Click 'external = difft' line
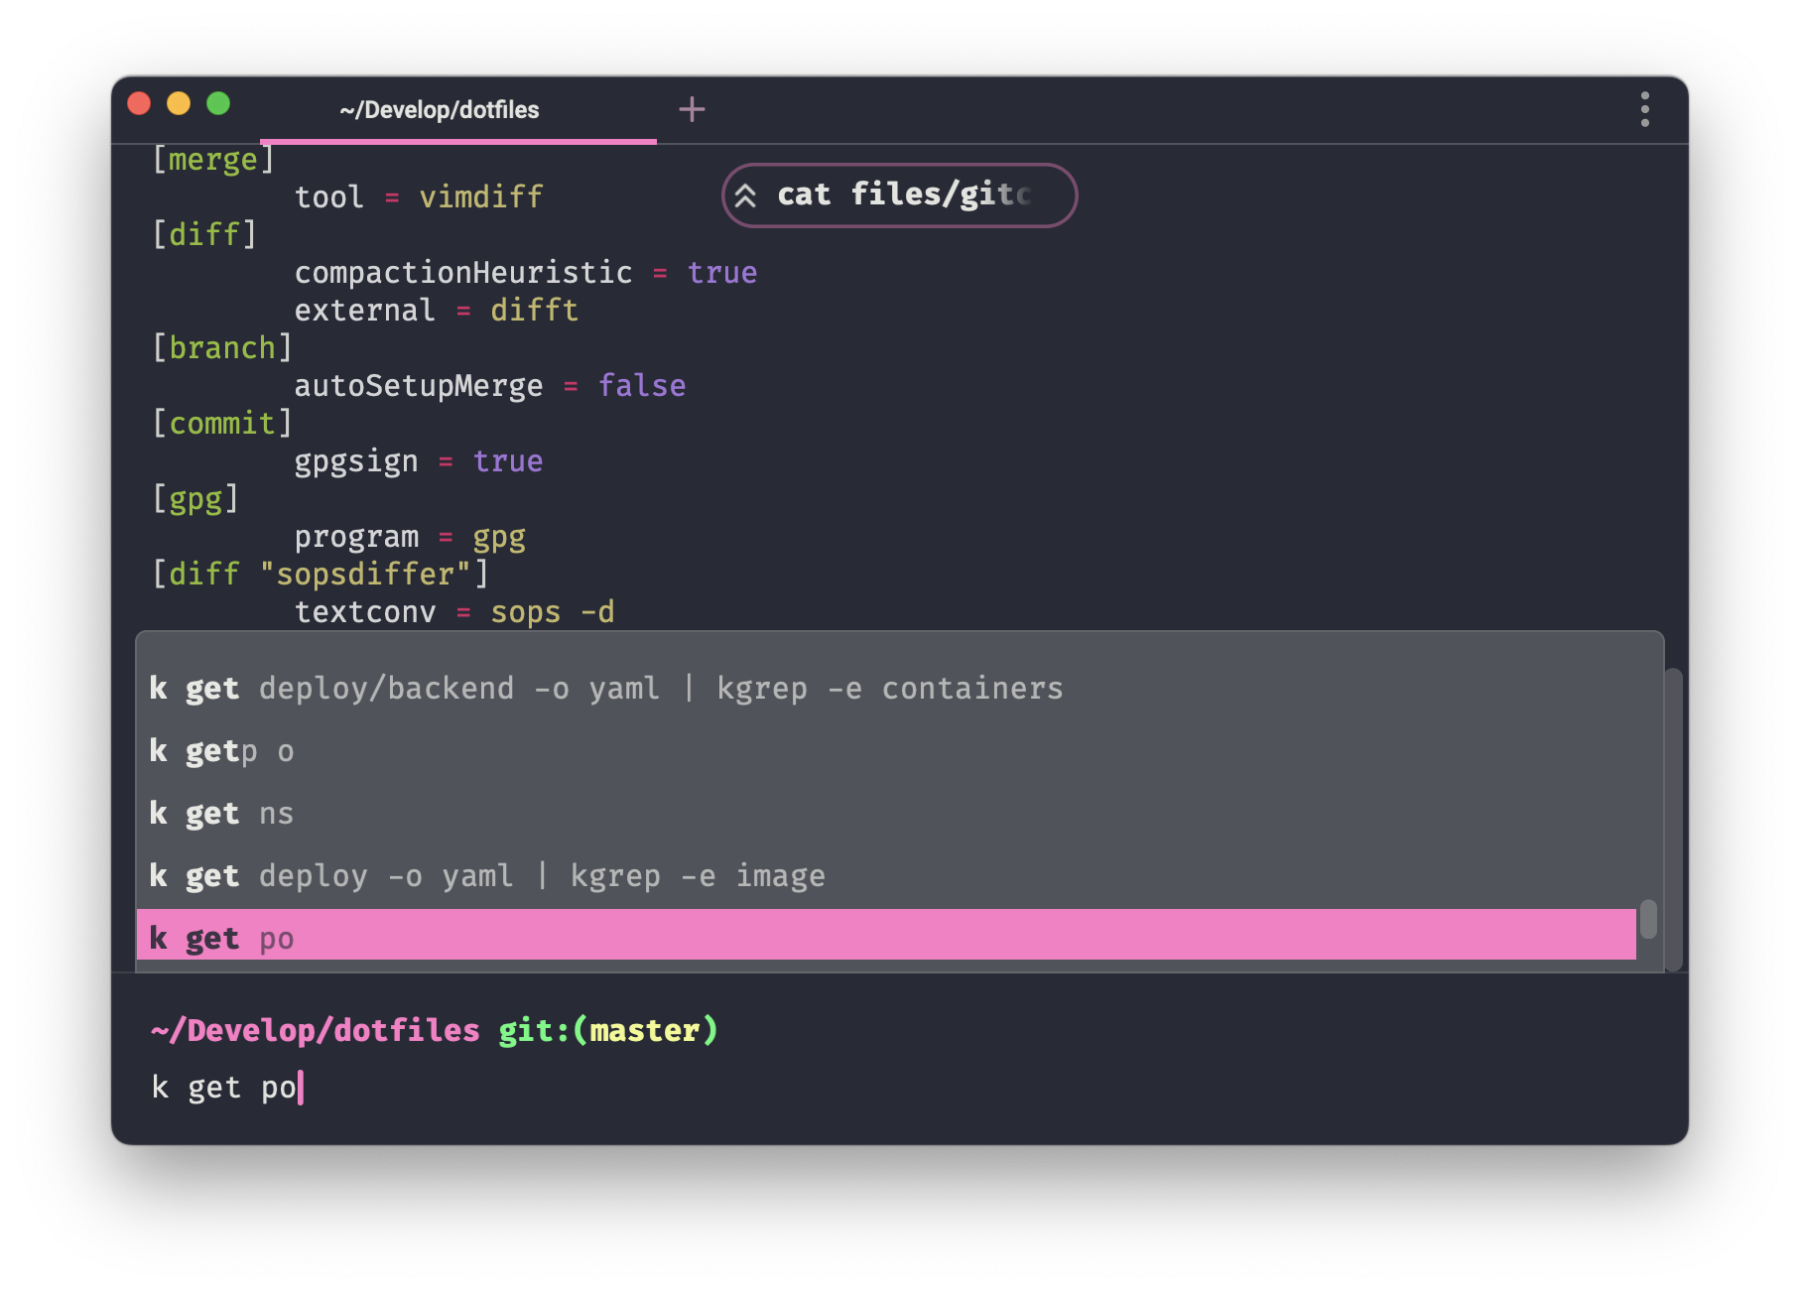Screen dimensions: 1800x1292 [x=437, y=311]
